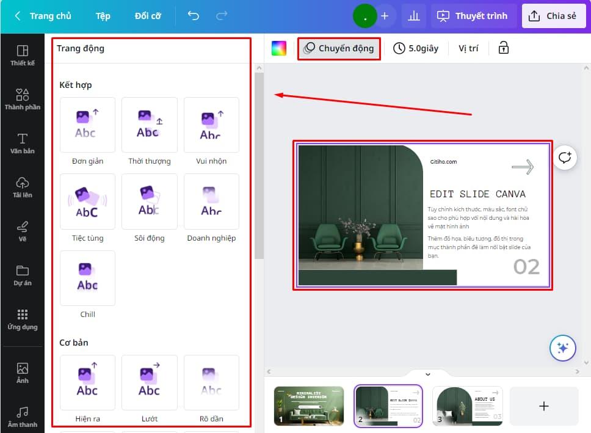The height and width of the screenshot is (433, 591).
Task: Open the Đổi cỡ resize options
Action: (147, 16)
